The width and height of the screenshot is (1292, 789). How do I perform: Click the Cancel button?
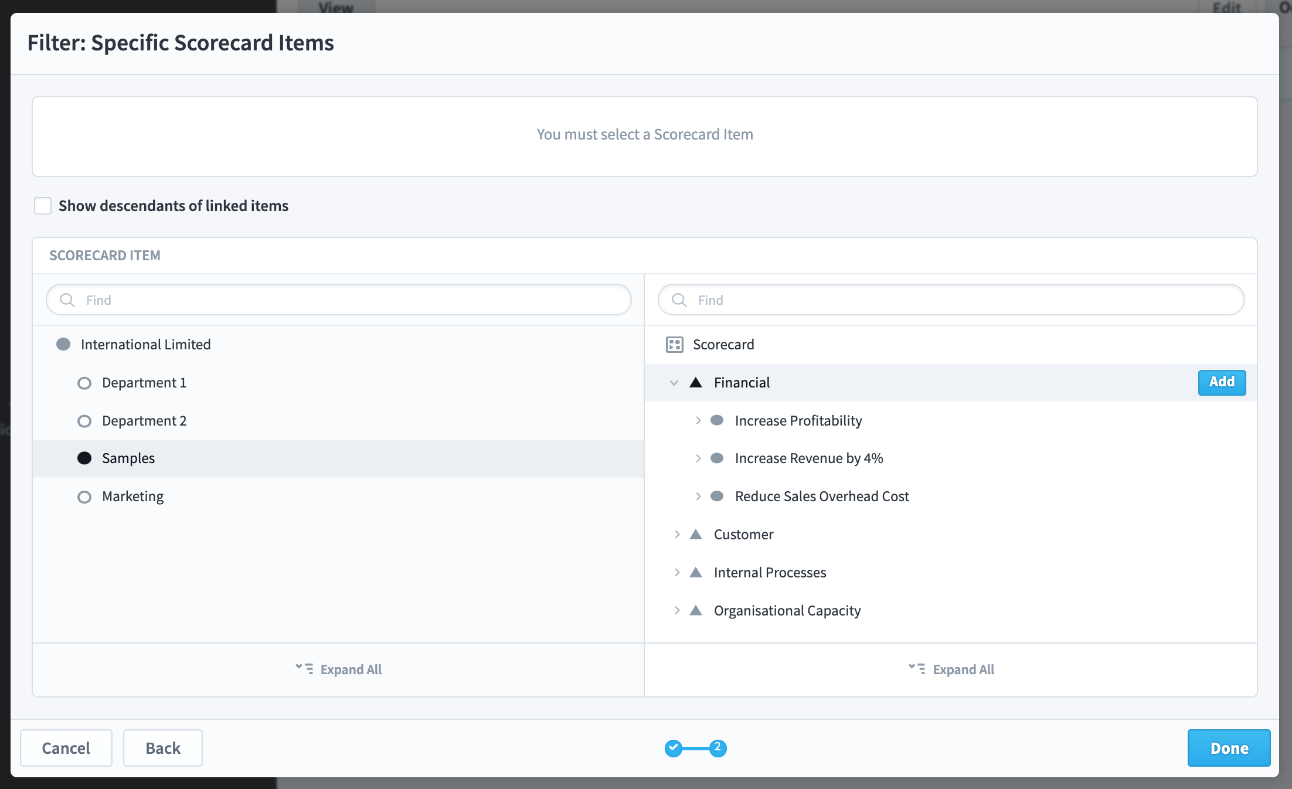66,748
